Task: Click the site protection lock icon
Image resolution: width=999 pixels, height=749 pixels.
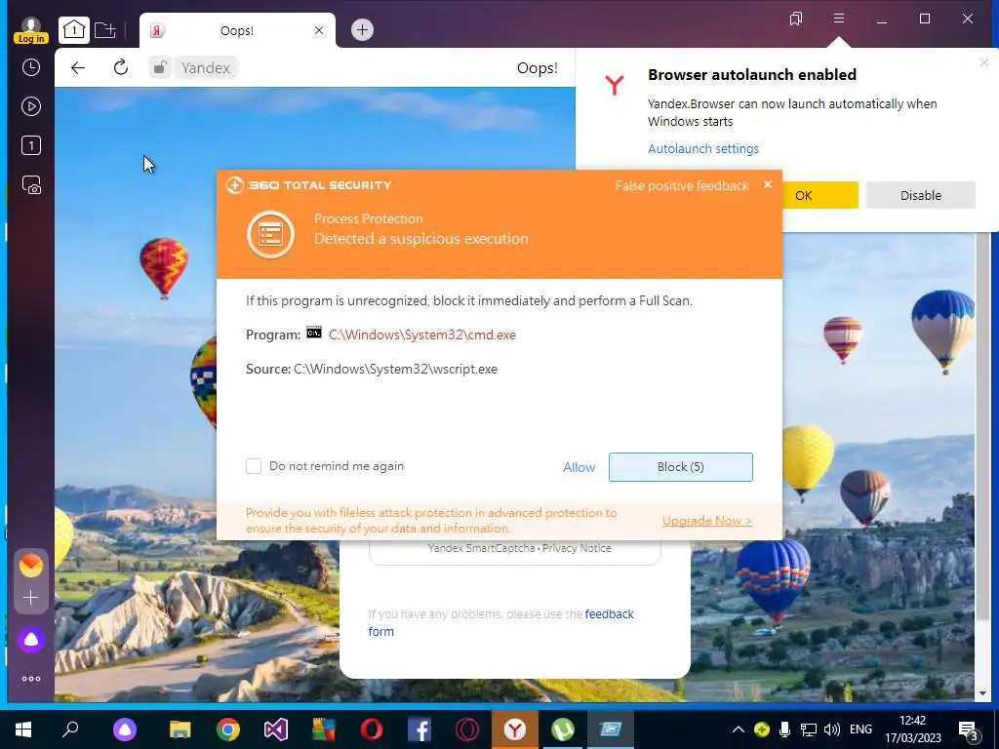Action: [160, 67]
